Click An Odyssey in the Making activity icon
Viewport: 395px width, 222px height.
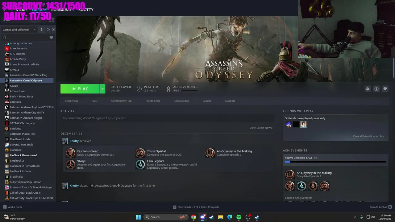point(210,153)
